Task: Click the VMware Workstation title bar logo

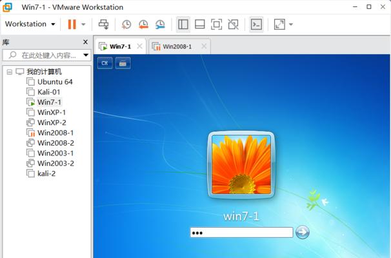Action: tap(8, 7)
